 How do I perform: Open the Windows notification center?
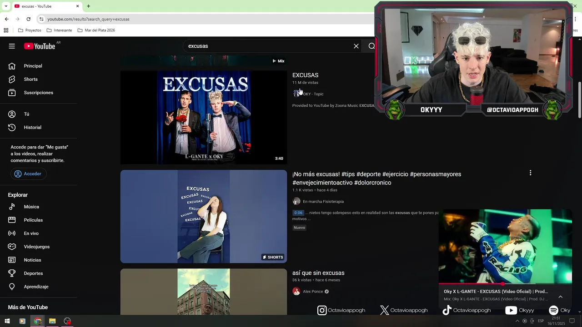[x=572, y=321]
